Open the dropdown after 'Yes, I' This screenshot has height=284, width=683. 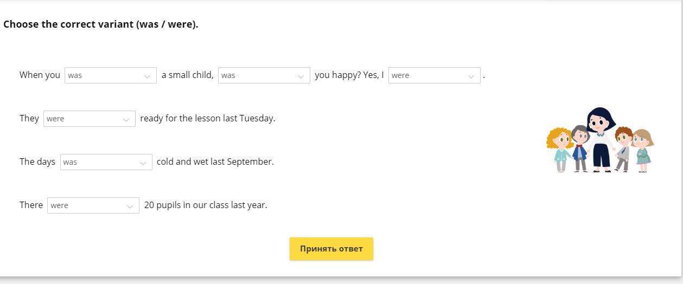point(435,75)
